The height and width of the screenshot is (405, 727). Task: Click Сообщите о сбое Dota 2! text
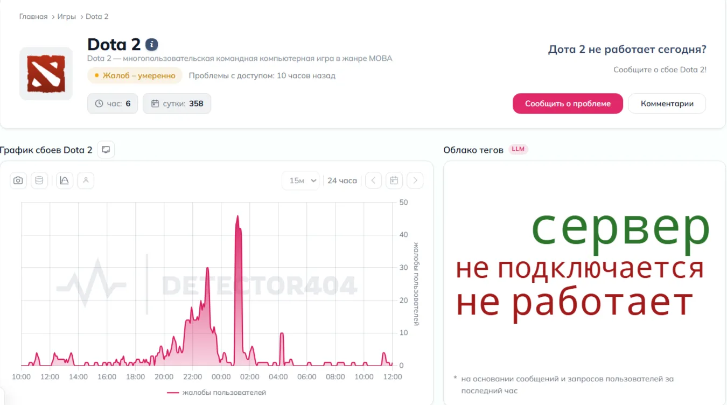tap(660, 70)
